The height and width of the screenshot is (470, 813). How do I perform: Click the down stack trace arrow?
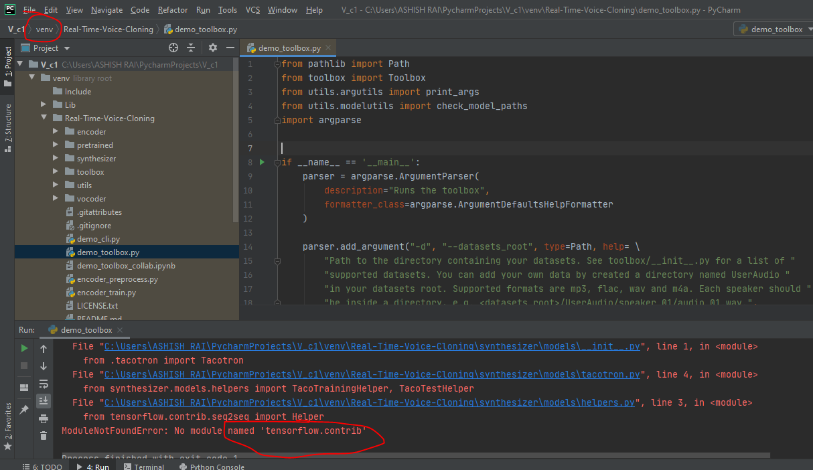[44, 366]
